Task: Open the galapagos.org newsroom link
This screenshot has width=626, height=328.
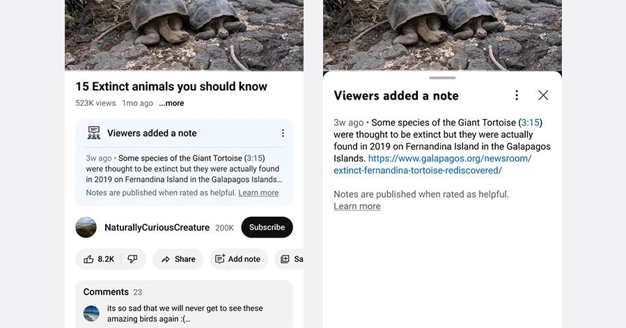Action: pos(433,164)
